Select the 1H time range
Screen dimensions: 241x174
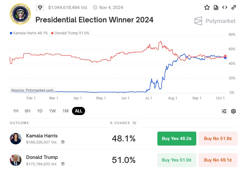16,111
